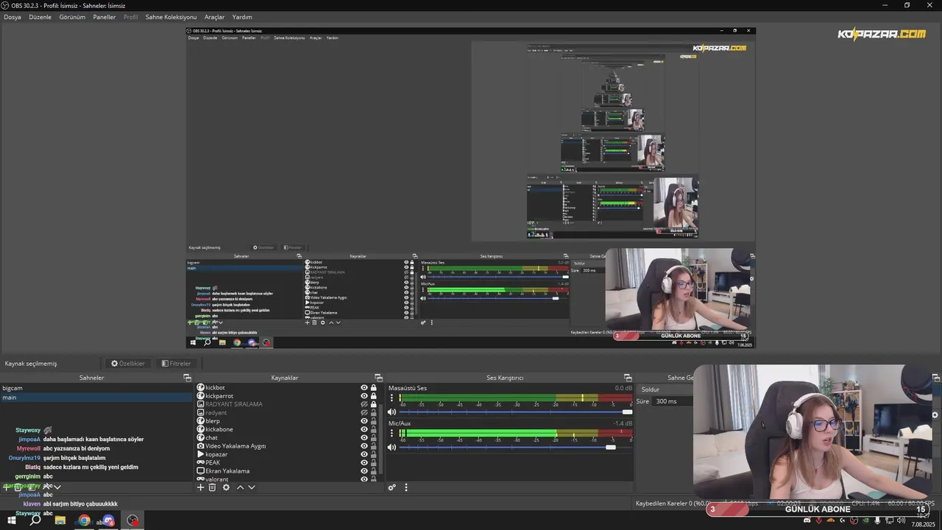Image resolution: width=942 pixels, height=530 pixels.
Task: Hide the kickparrot source
Action: 364,396
